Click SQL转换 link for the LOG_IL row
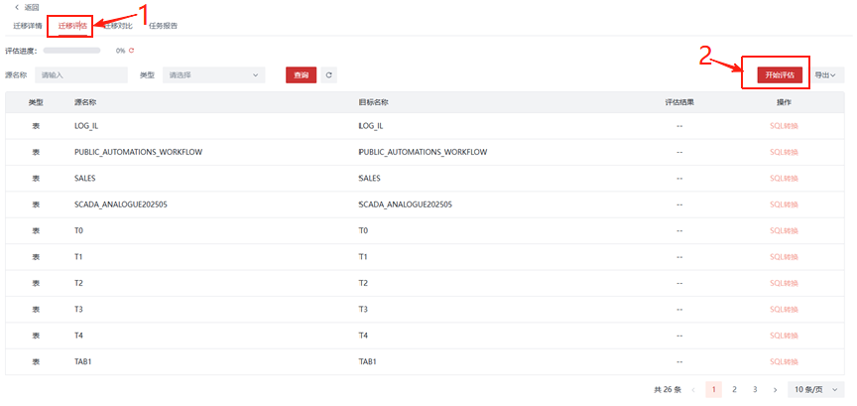Screen dimensions: 857x406 pyautogui.click(x=784, y=126)
